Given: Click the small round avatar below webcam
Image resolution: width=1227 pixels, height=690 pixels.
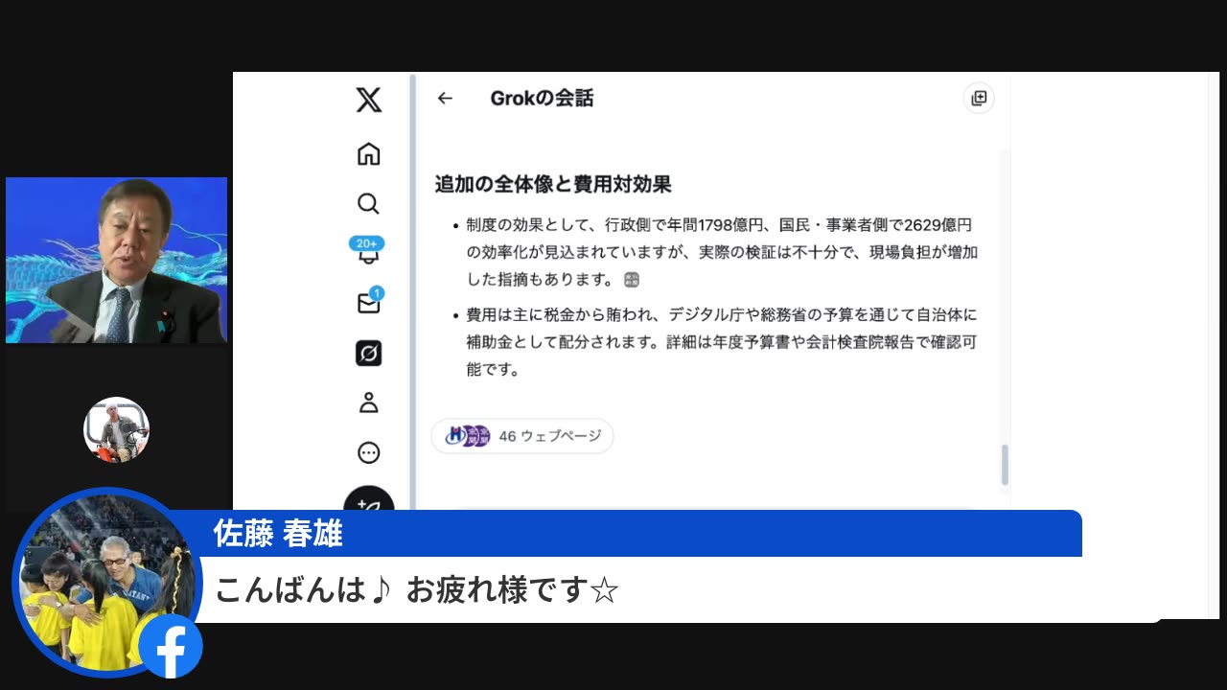Looking at the screenshot, I should pyautogui.click(x=116, y=429).
